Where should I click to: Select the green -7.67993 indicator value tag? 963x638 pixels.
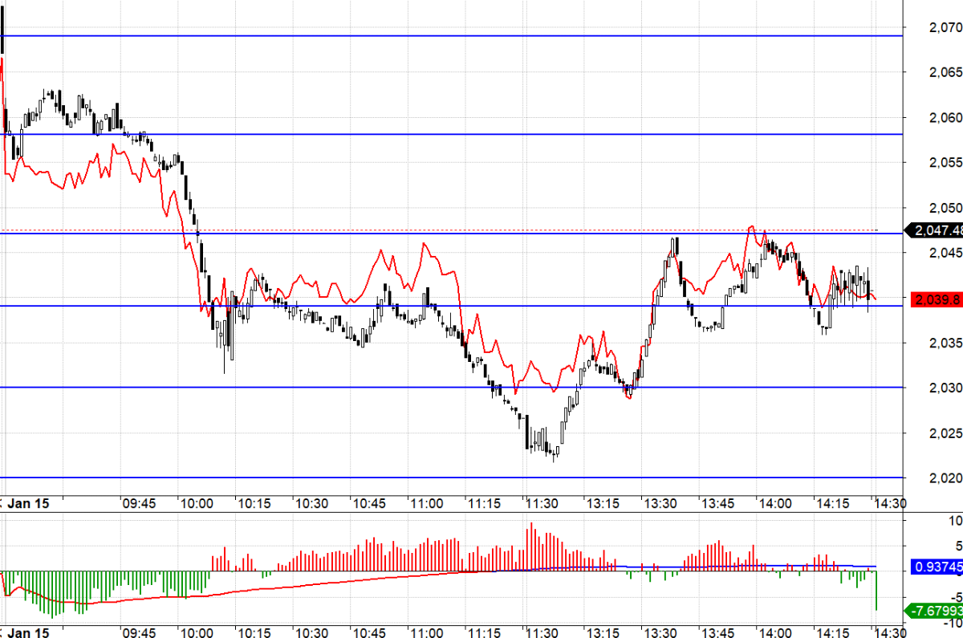tap(935, 611)
